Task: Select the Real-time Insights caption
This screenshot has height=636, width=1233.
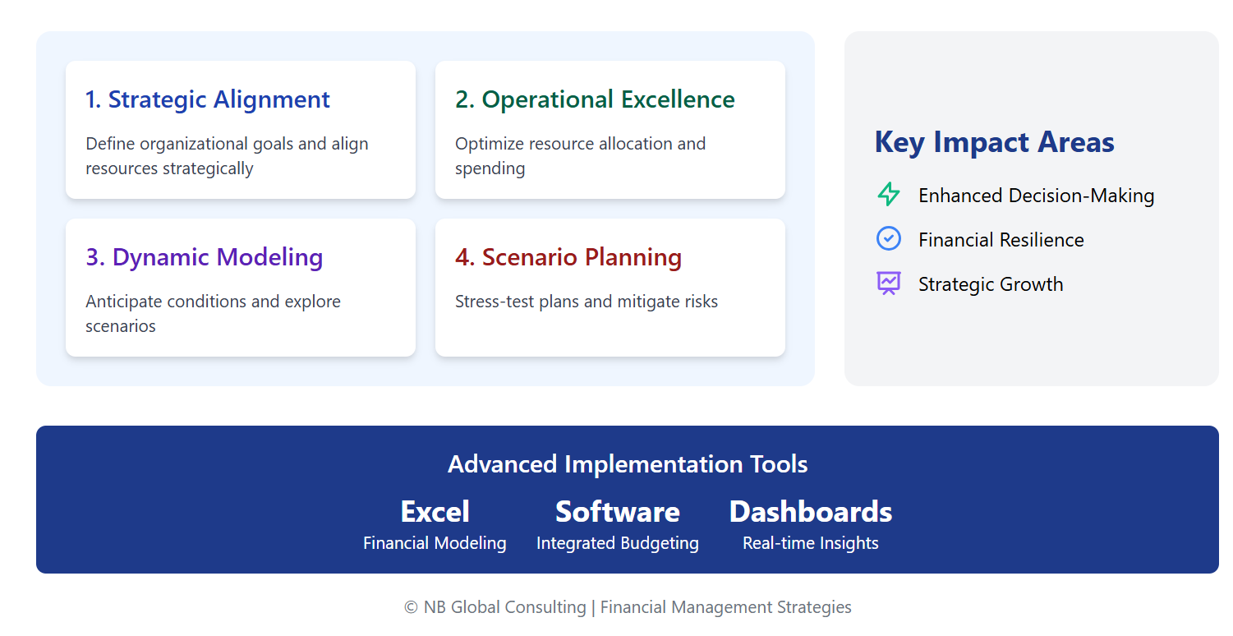Action: pyautogui.click(x=810, y=543)
